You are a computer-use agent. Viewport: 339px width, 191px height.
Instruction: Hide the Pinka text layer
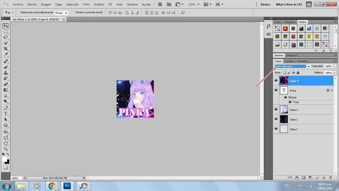(x=276, y=90)
